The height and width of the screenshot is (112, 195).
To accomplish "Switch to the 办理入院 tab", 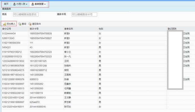I will 20,4.
